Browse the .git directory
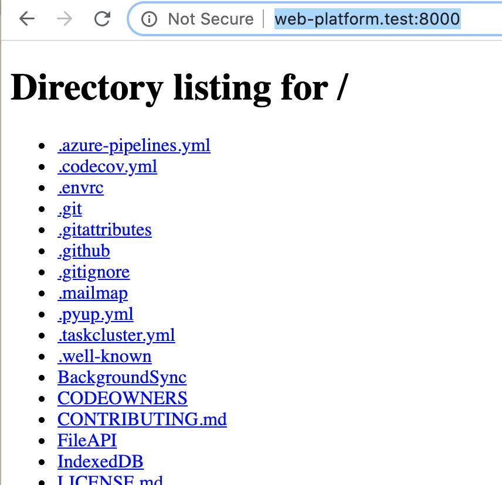The image size is (502, 485). click(69, 209)
